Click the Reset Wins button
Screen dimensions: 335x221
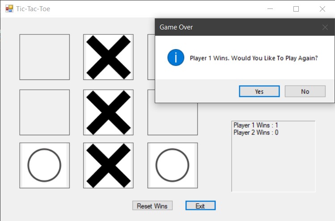tap(152, 206)
